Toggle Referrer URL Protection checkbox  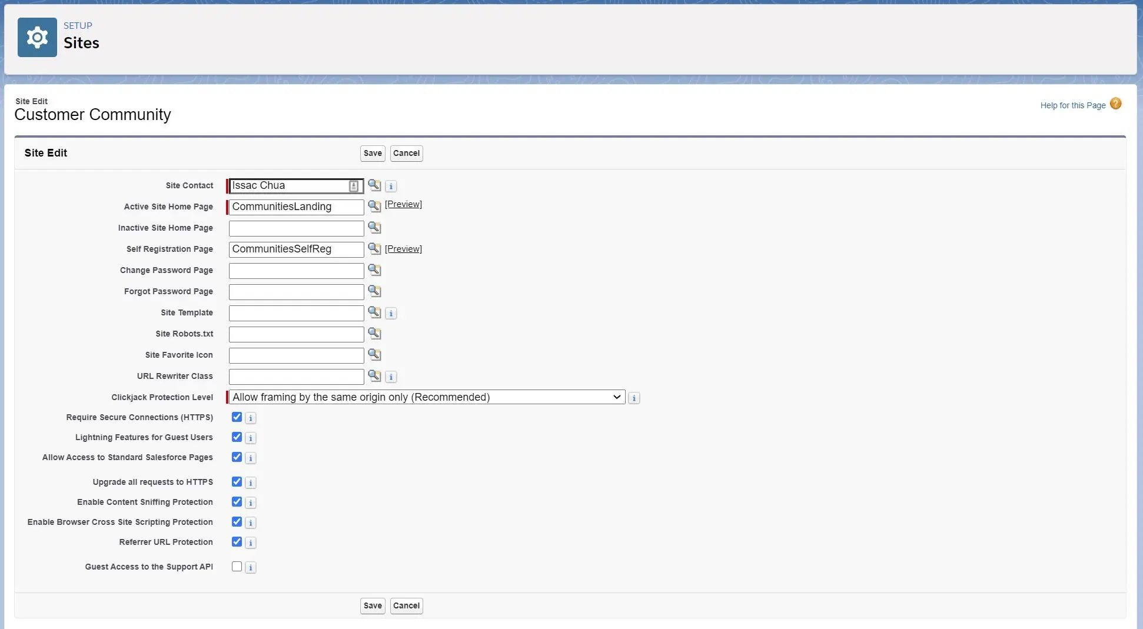tap(237, 542)
